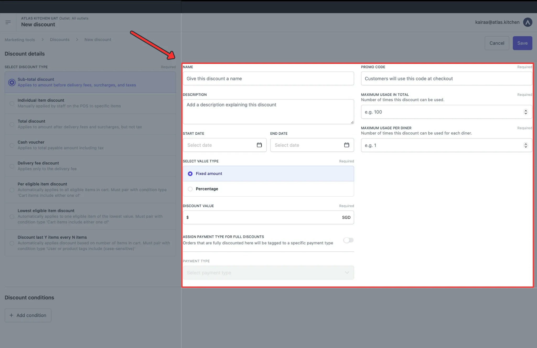This screenshot has width=537, height=348.
Task: Click the plus icon beside Add condition
Action: pos(12,315)
